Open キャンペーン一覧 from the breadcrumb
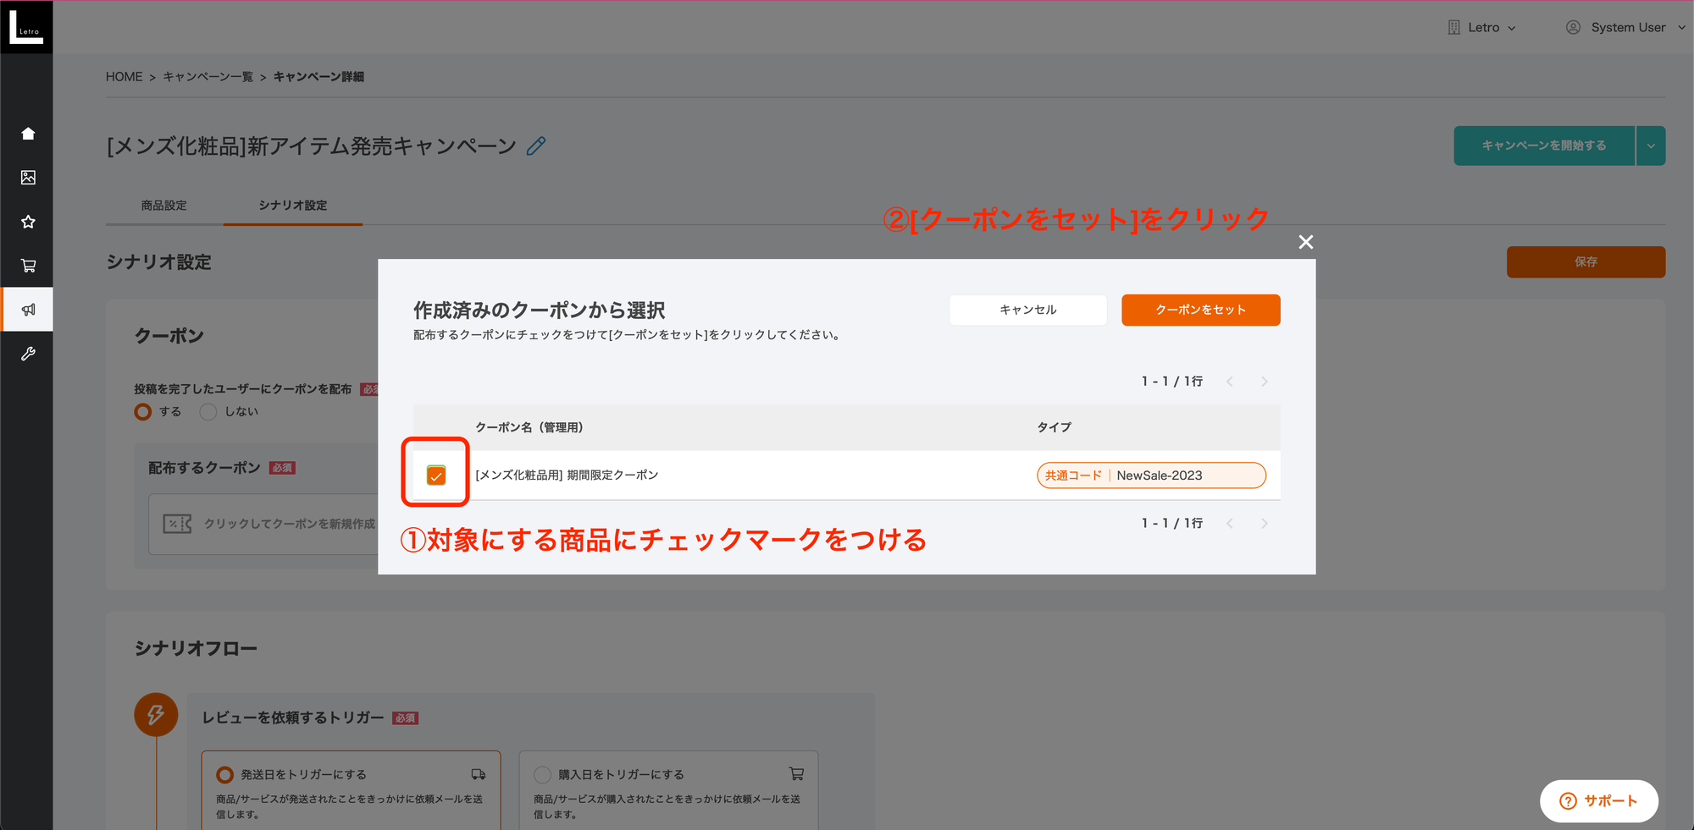1694x830 pixels. (207, 76)
